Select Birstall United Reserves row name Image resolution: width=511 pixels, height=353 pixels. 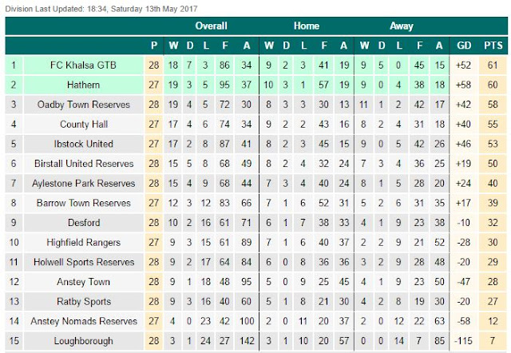pos(84,164)
